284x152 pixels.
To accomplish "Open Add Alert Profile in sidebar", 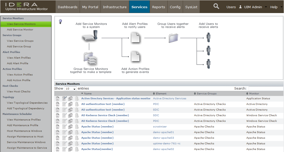I will tap(18, 63).
